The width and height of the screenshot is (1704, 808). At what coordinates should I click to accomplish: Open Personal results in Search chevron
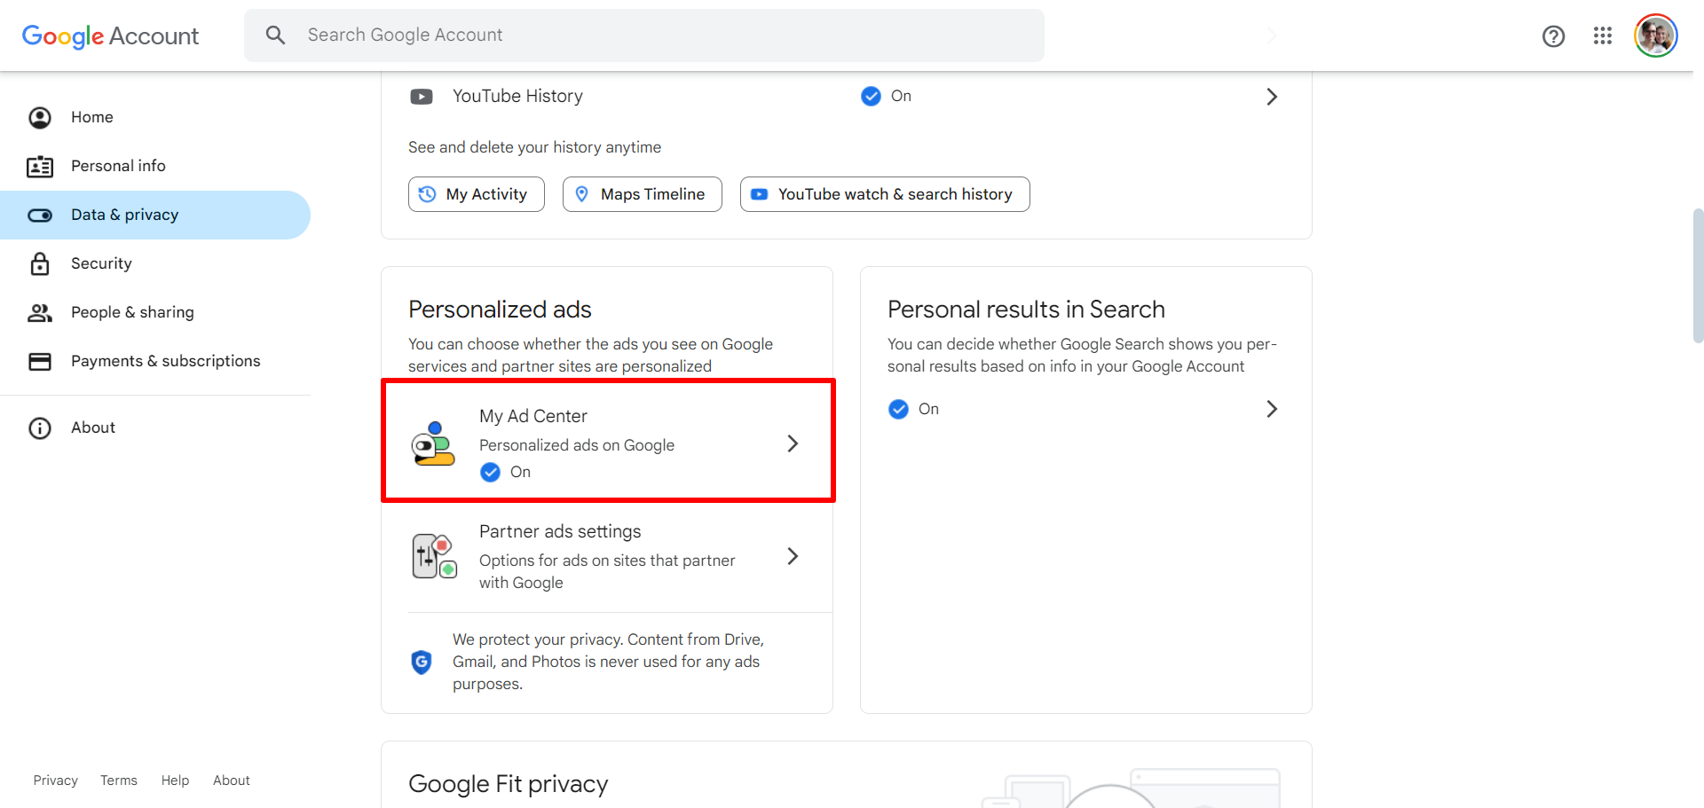point(1272,409)
